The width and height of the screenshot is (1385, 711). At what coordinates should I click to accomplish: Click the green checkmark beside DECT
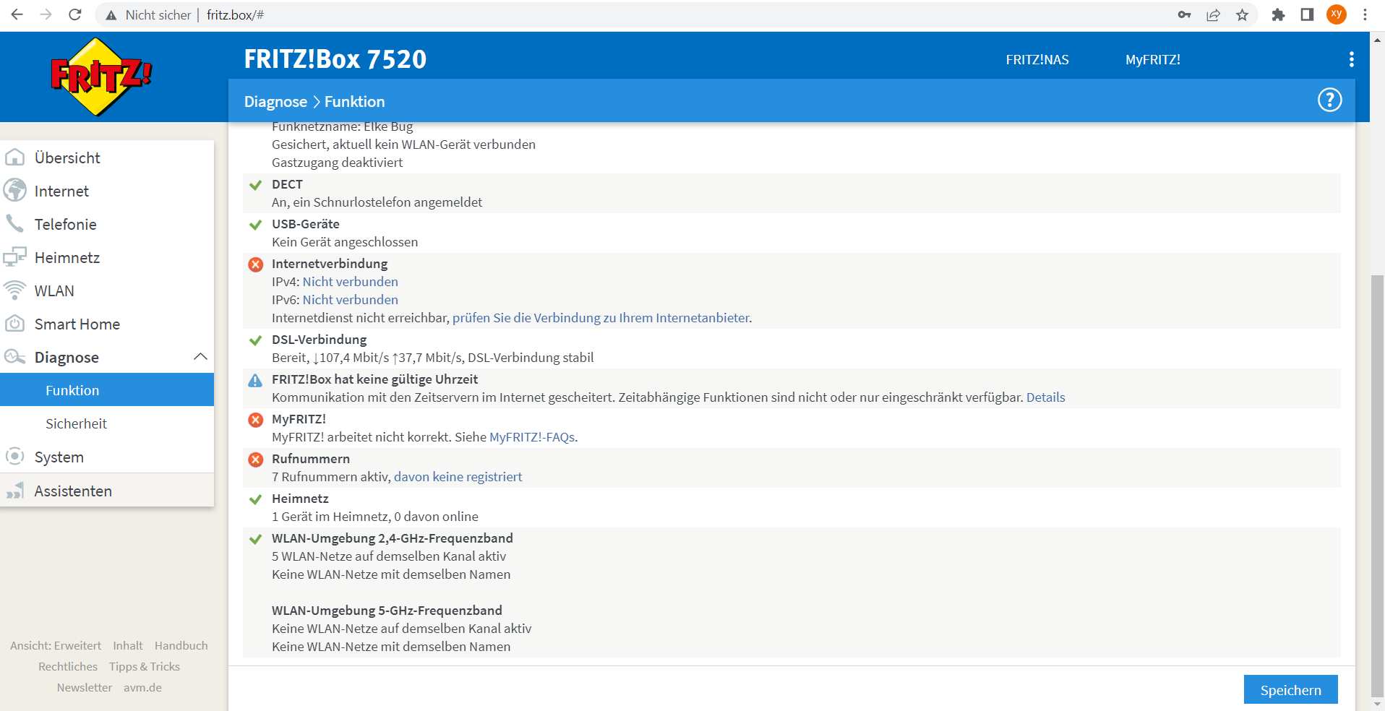click(255, 185)
